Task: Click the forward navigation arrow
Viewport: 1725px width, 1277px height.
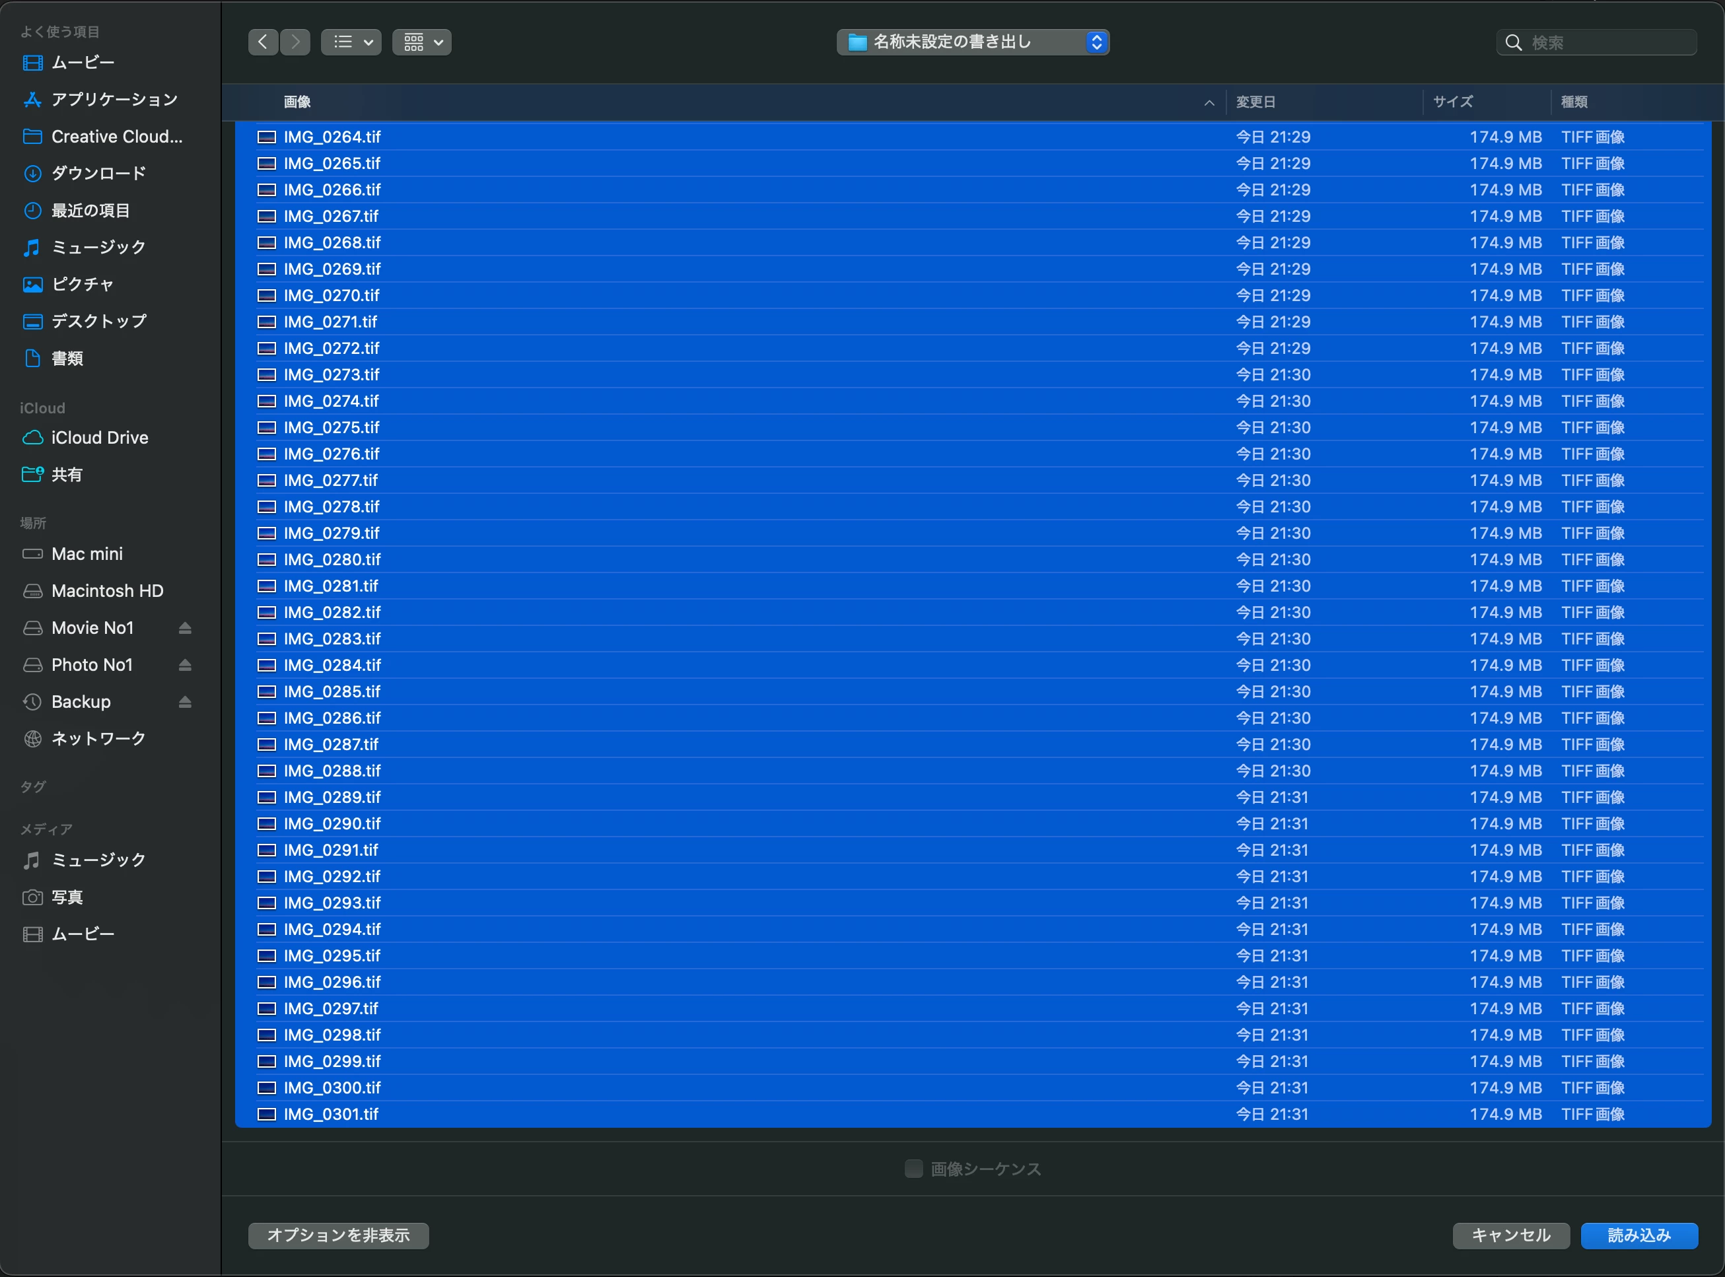Action: click(x=295, y=42)
